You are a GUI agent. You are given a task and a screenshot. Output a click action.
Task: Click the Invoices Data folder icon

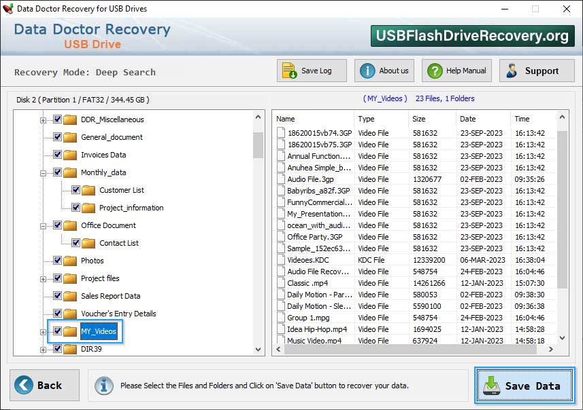click(x=70, y=155)
